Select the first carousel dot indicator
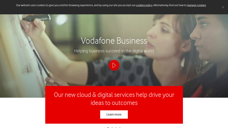Screen dimensions: 228x128 [108, 128]
